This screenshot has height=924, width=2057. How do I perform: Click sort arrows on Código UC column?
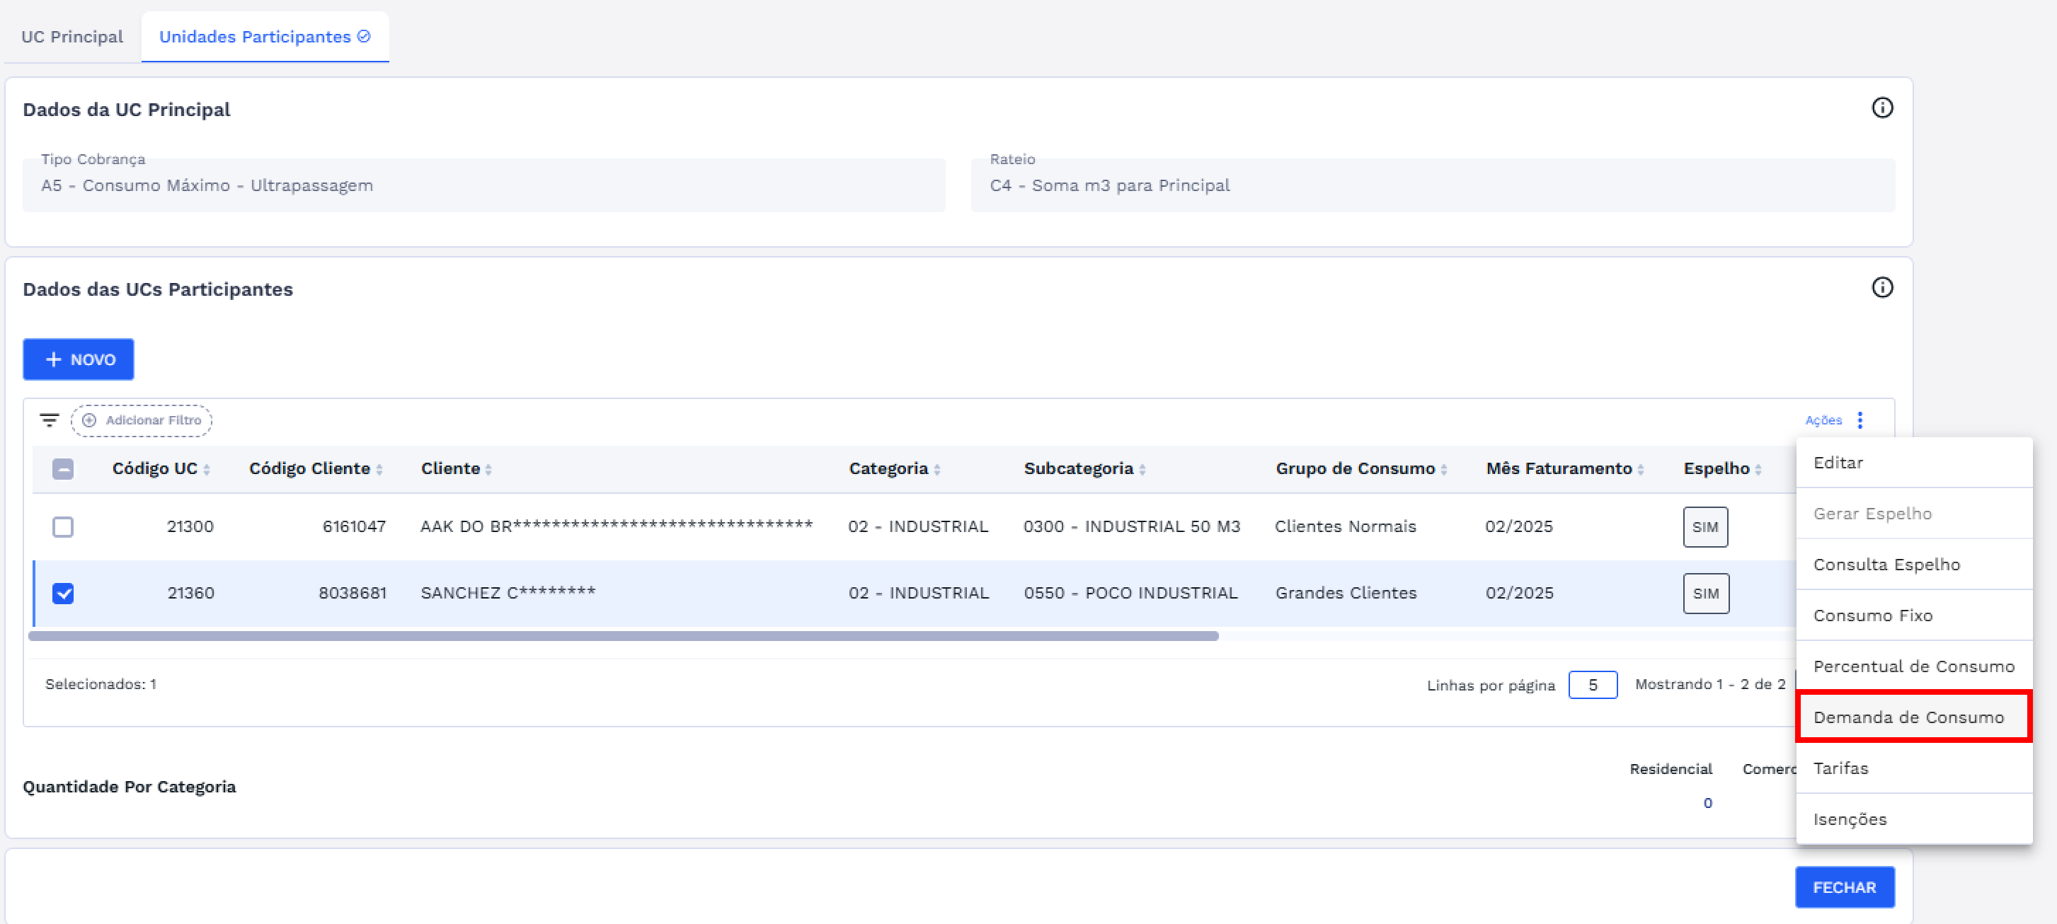(207, 469)
